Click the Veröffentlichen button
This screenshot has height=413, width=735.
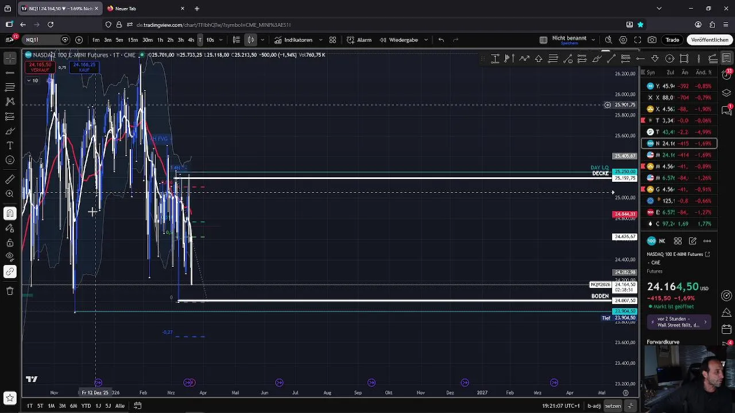coord(710,40)
